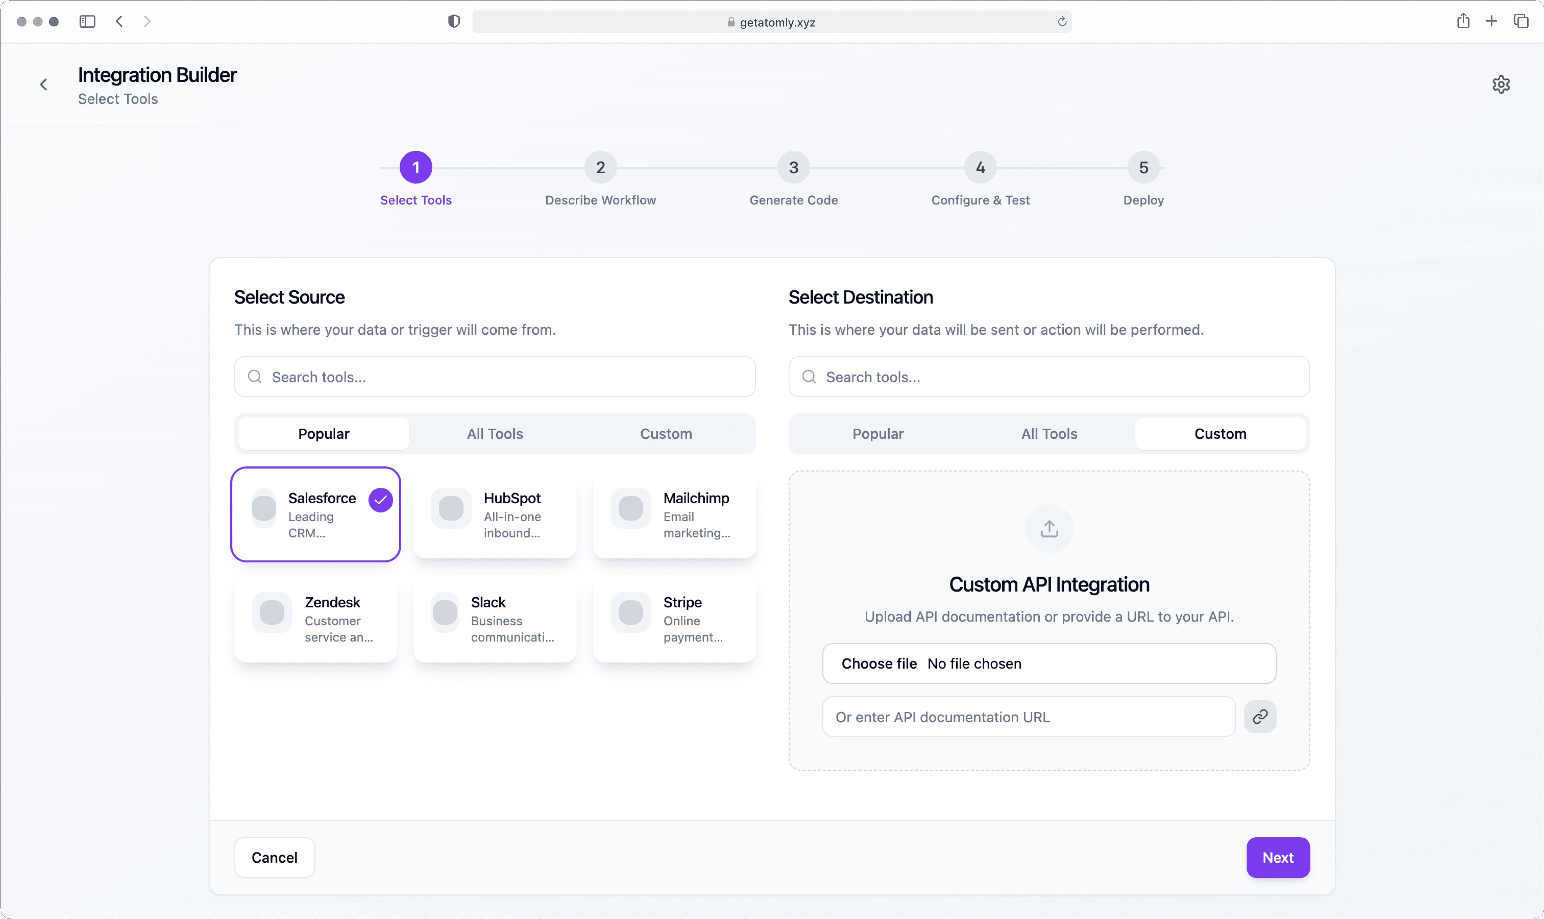Switch destination to Custom tab
This screenshot has width=1544, height=919.
pos(1220,433)
